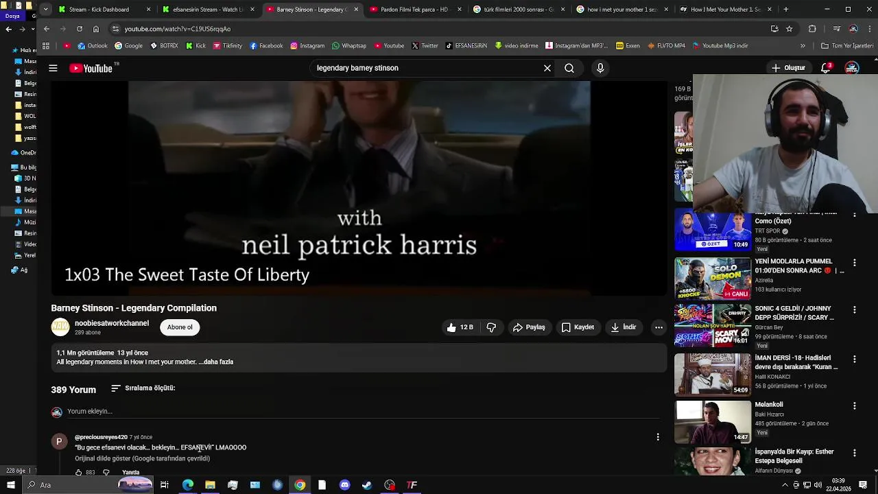Open the bookmarks apps grid icon

46,46
